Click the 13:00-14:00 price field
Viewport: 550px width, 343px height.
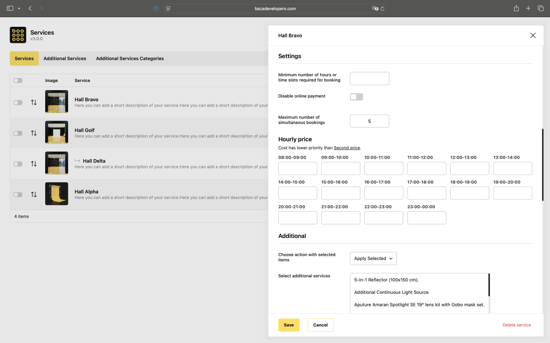click(x=512, y=168)
